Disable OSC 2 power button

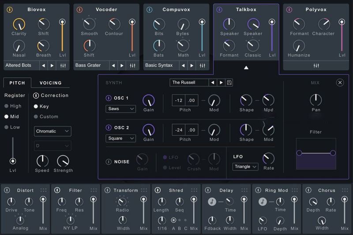[x=109, y=127]
